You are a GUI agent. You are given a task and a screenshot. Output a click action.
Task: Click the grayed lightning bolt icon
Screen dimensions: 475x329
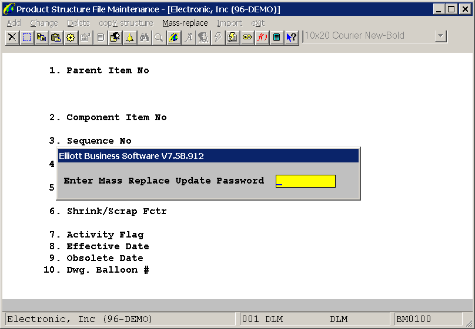click(218, 38)
